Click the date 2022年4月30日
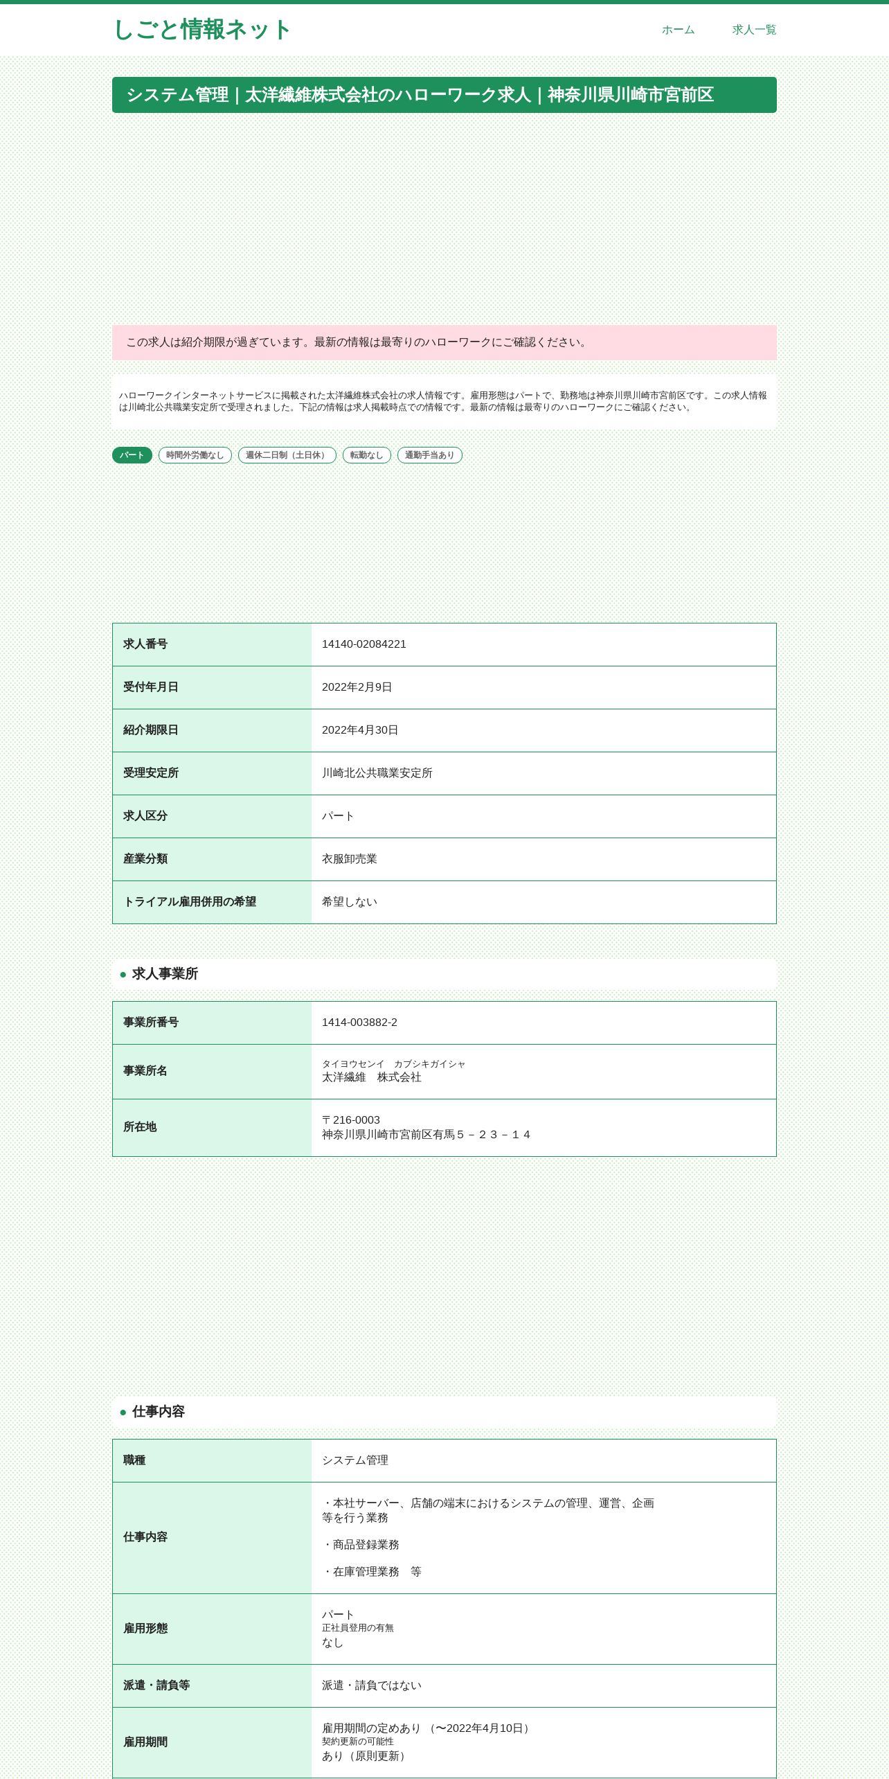 pos(360,730)
